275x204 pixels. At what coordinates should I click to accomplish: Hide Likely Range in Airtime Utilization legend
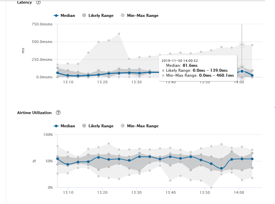(98, 126)
